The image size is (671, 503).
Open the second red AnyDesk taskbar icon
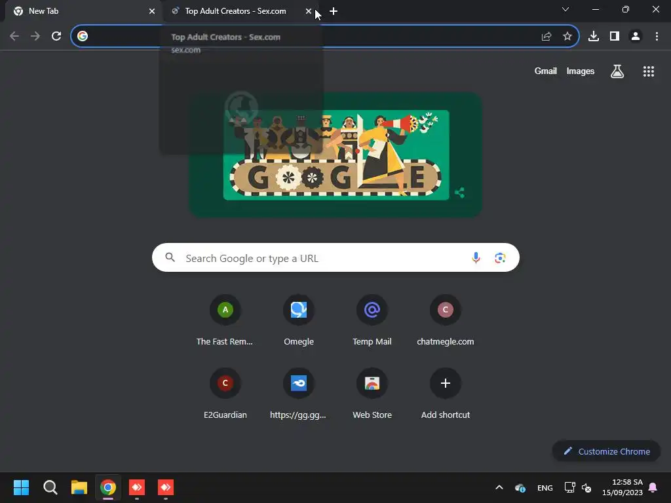point(166,487)
